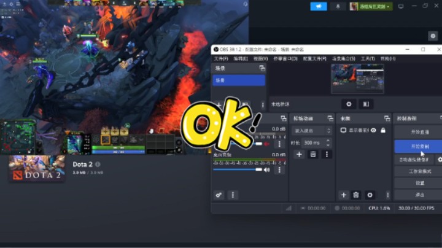Viewport: 442px width, 248px height.
Task: Toggle visibility eye of display capture source
Action: [x=373, y=130]
